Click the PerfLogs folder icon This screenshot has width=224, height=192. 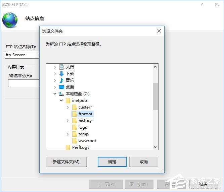pos(68,147)
